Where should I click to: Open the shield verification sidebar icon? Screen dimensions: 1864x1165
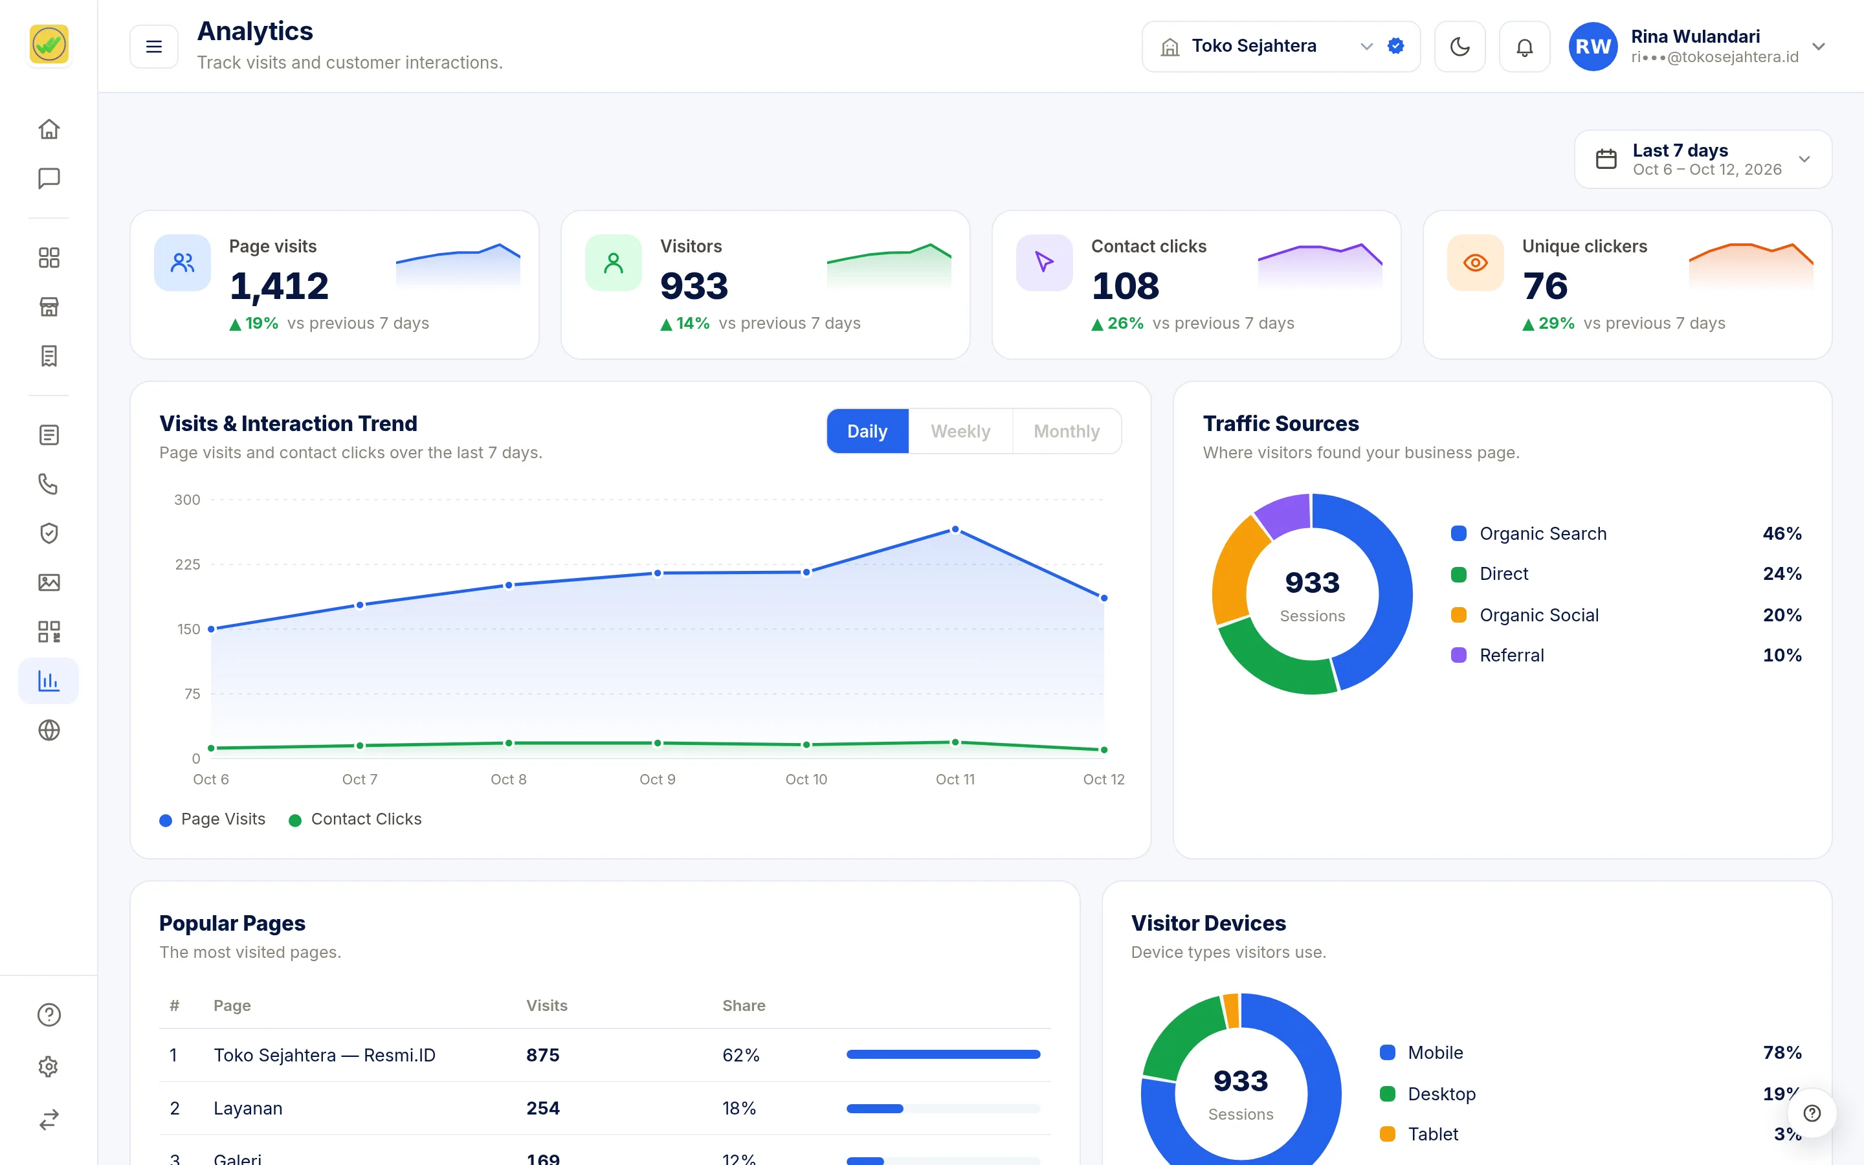tap(49, 533)
